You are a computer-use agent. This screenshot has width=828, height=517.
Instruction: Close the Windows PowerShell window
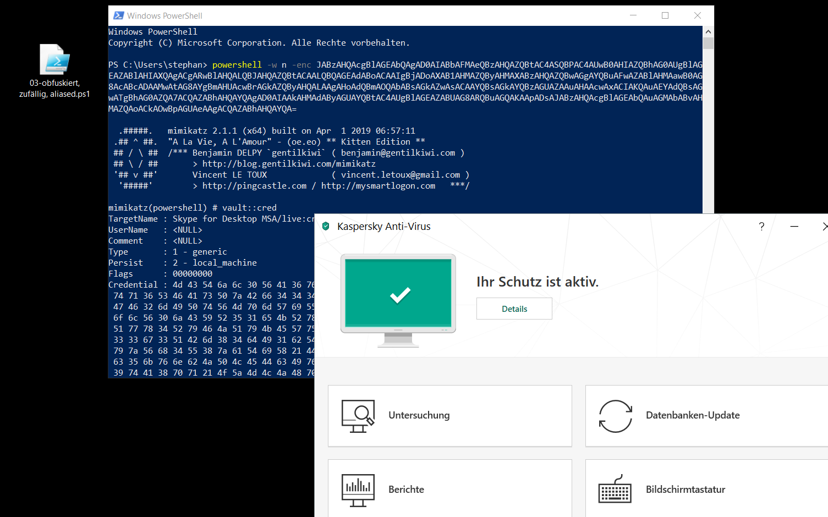click(698, 15)
